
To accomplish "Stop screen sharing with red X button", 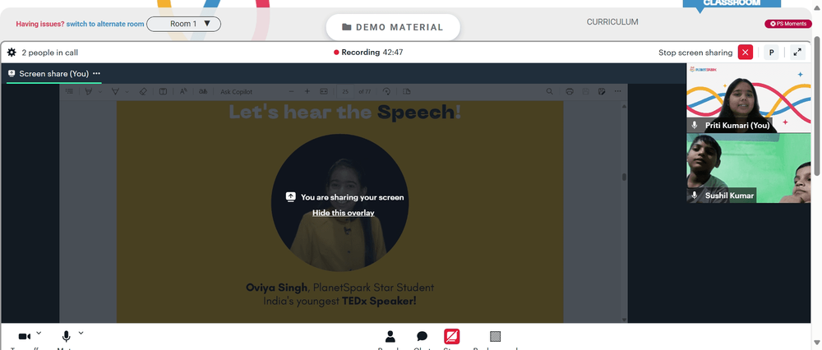I will click(745, 53).
